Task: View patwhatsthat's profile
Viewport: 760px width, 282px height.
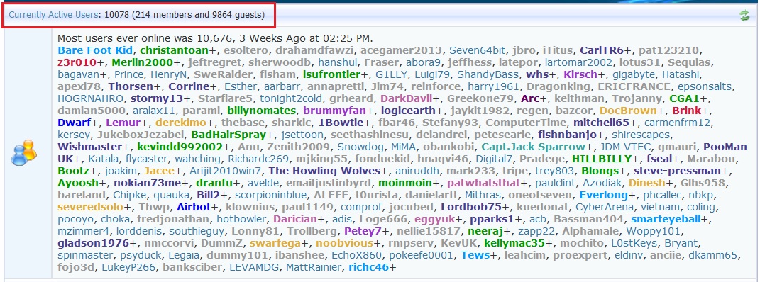Action: 483,183
